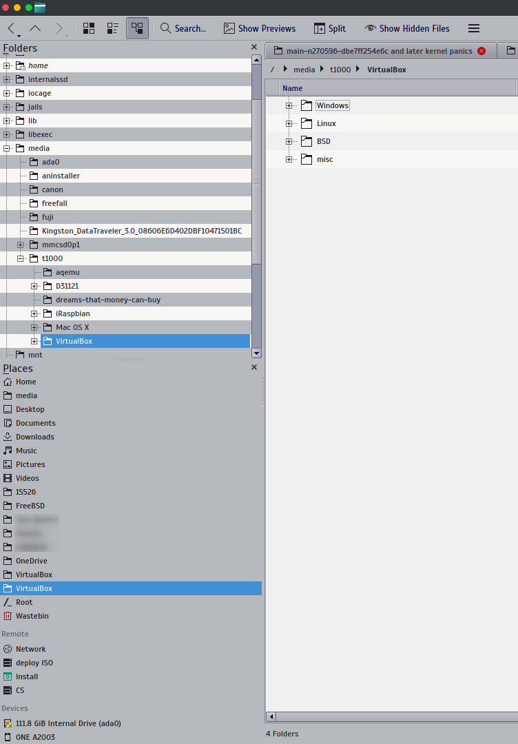
Task: Open 111.8 GiB Internal Drive device
Action: (68, 723)
